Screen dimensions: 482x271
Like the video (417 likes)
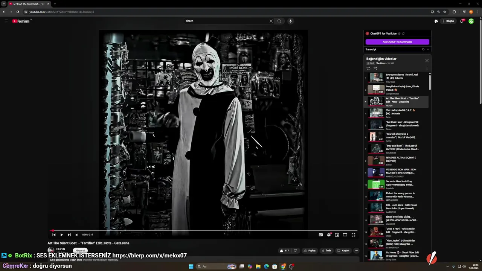284,251
